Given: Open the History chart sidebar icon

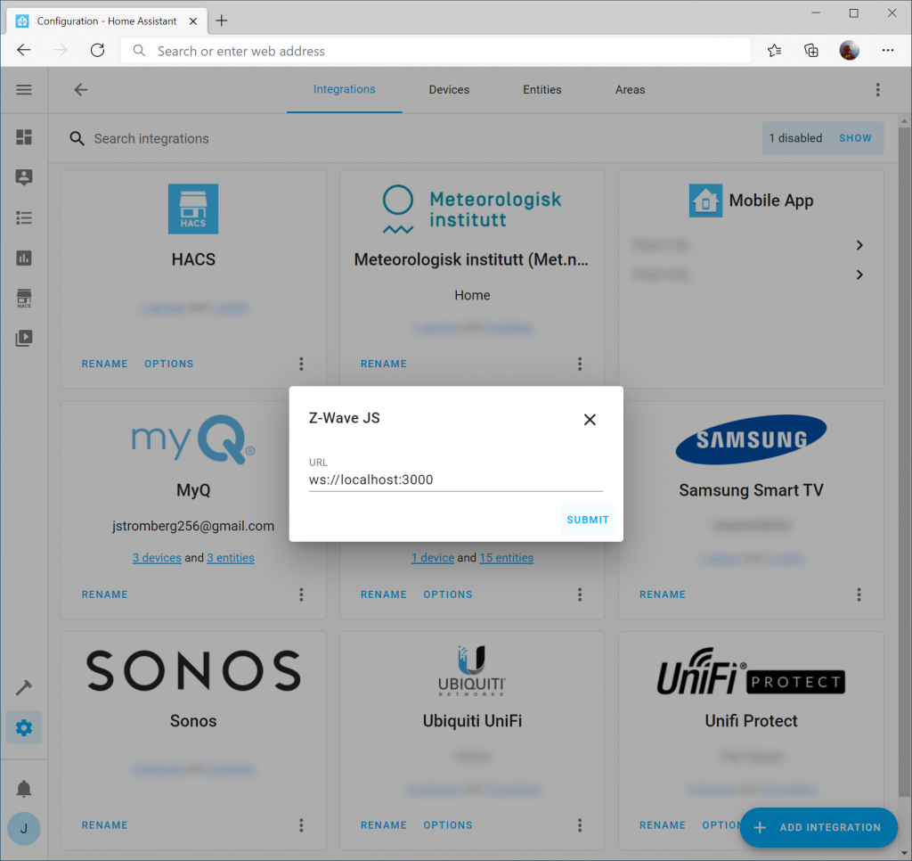Looking at the screenshot, I should coord(24,258).
